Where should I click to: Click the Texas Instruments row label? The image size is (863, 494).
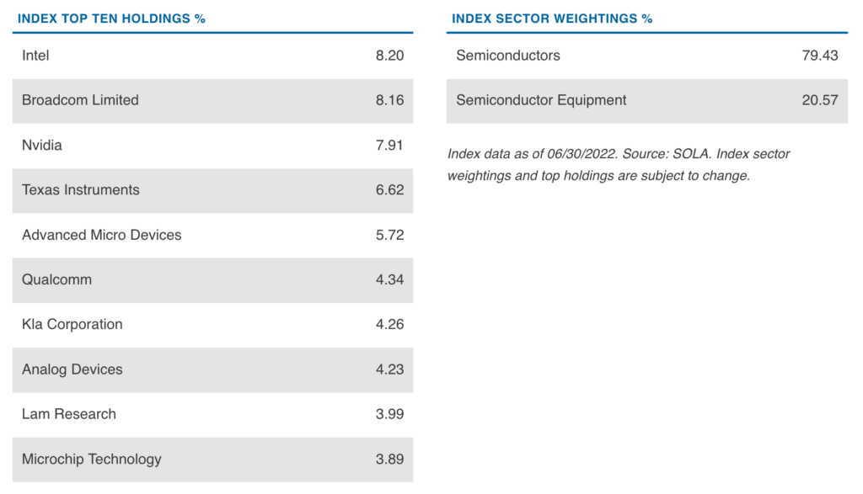coord(81,190)
